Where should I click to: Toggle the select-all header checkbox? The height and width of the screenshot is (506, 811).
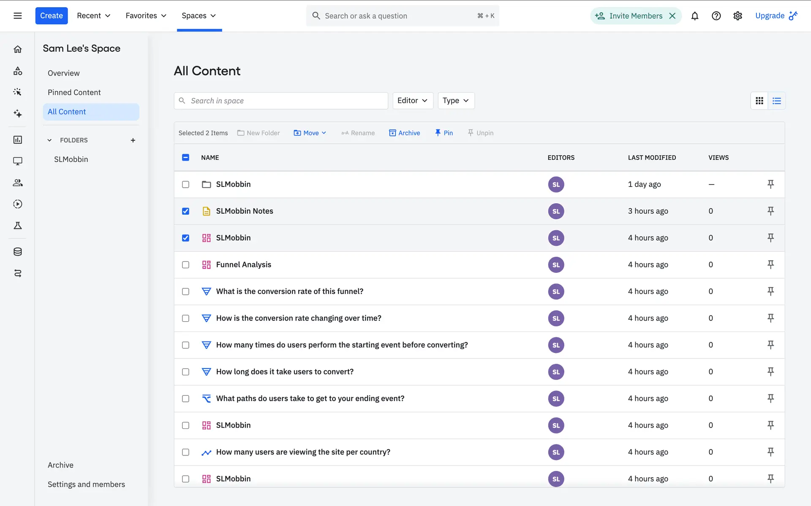185,158
